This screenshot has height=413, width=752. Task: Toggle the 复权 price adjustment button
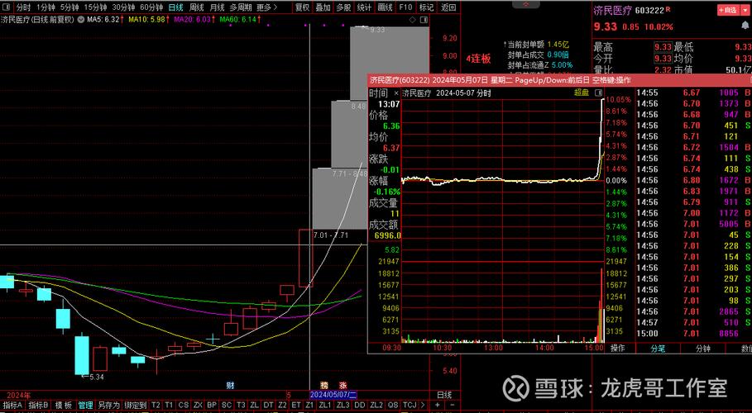pyautogui.click(x=302, y=7)
